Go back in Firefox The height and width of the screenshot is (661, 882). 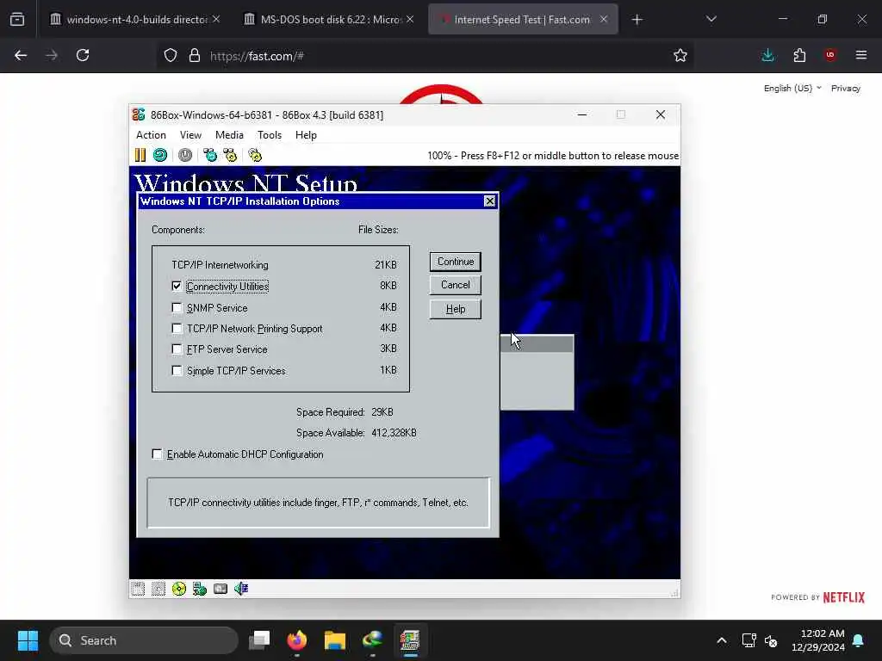(21, 55)
